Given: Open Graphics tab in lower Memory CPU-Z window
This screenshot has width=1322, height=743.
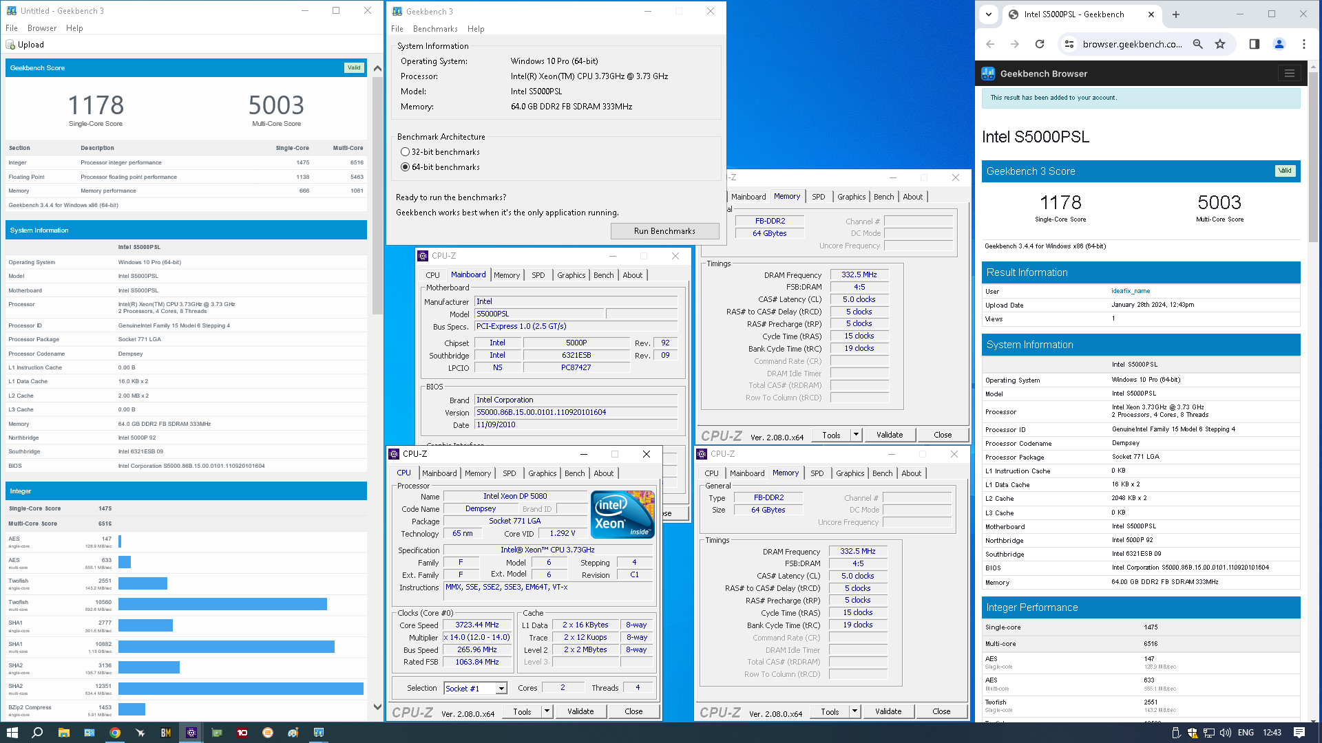Looking at the screenshot, I should [x=850, y=473].
